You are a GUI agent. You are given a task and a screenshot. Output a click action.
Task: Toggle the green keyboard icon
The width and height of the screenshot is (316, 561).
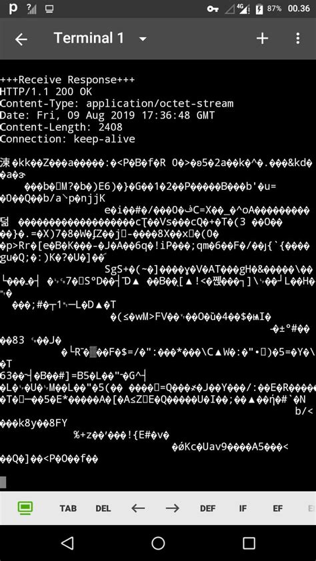[x=25, y=508]
